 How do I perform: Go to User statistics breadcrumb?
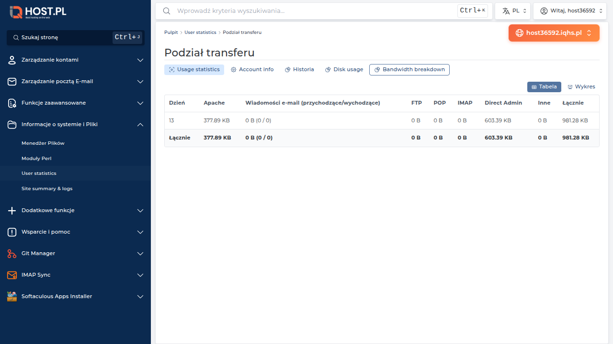[200, 32]
